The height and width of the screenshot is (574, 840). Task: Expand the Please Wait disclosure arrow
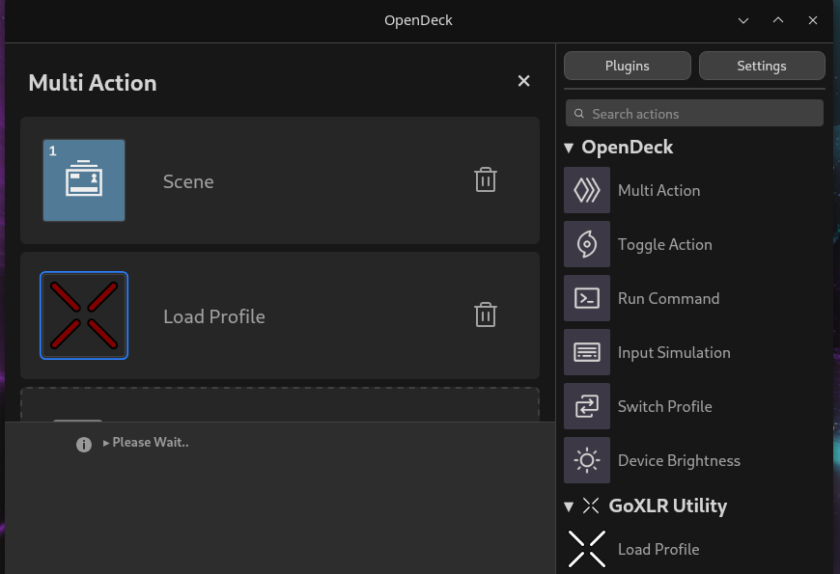pyautogui.click(x=106, y=442)
